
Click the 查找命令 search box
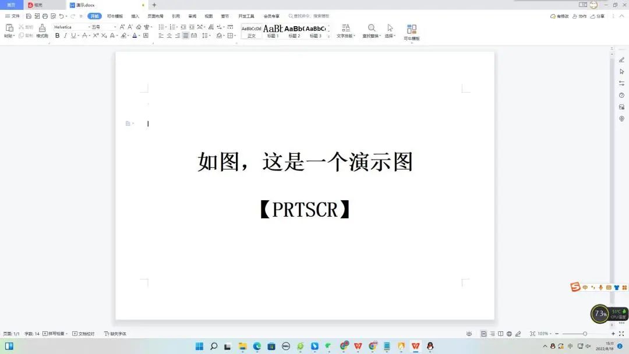click(x=309, y=16)
